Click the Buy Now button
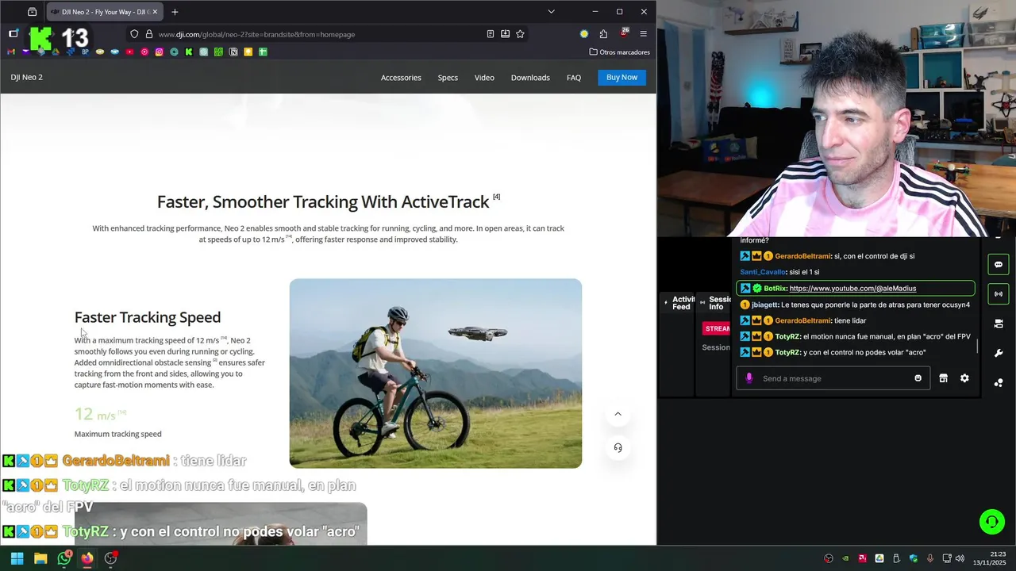Viewport: 1016px width, 571px height. click(x=622, y=77)
